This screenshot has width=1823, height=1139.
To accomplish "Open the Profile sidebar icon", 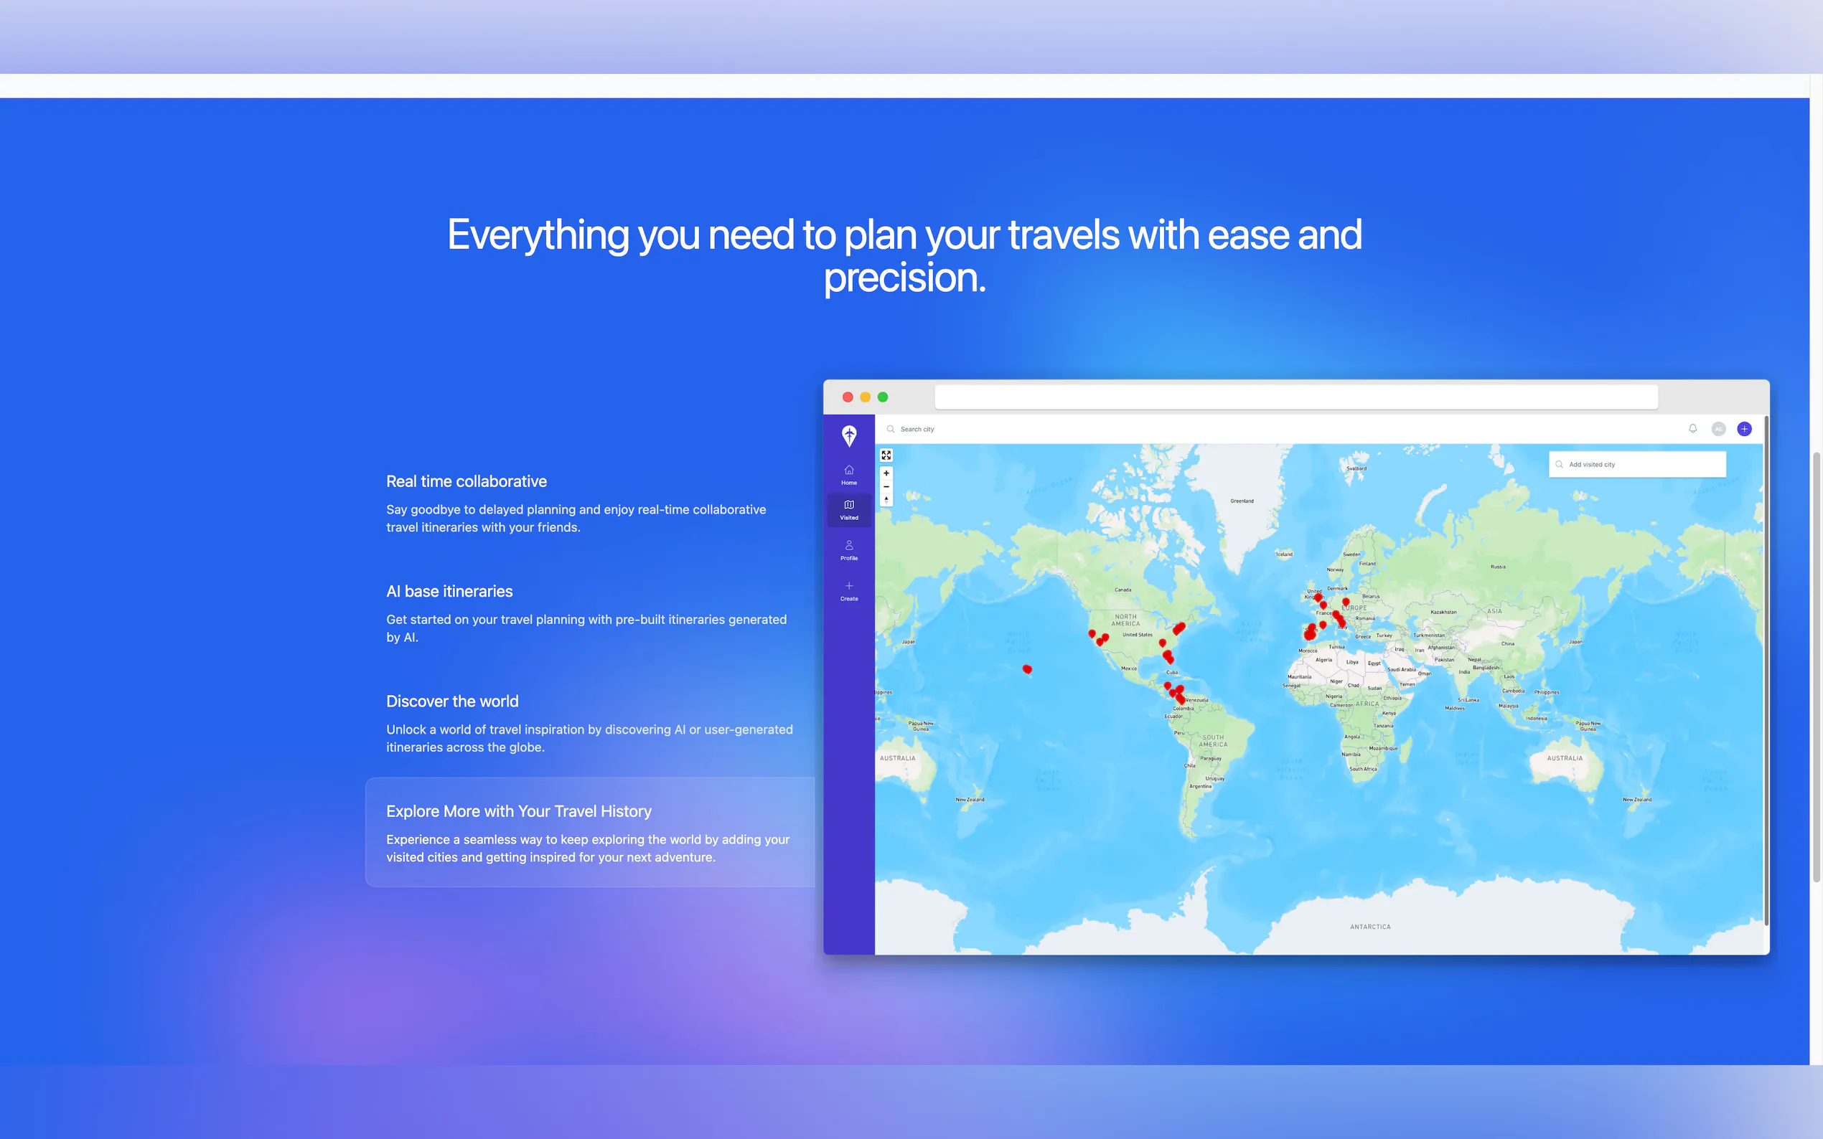I will [848, 550].
